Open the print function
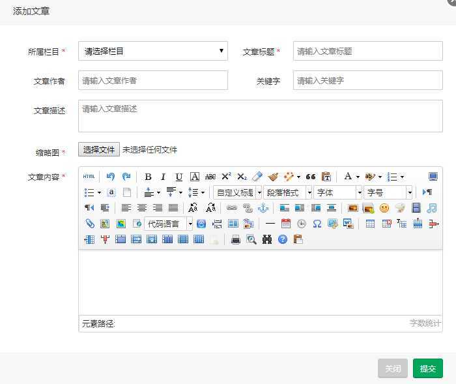This screenshot has height=384, width=456. [236, 239]
